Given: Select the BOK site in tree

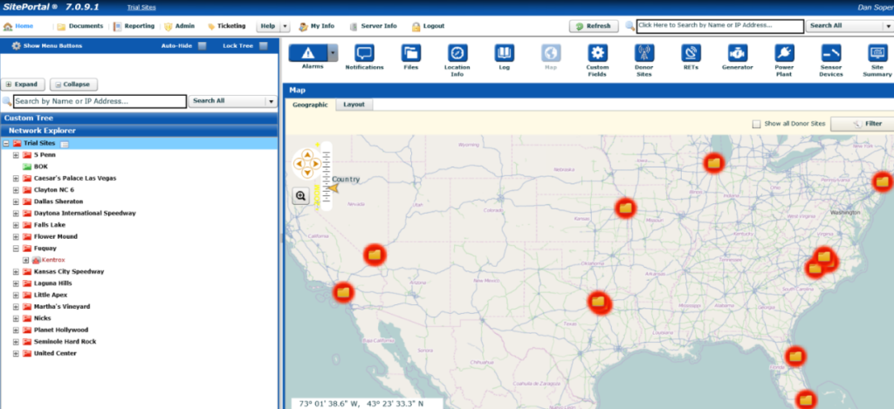Looking at the screenshot, I should click(41, 167).
